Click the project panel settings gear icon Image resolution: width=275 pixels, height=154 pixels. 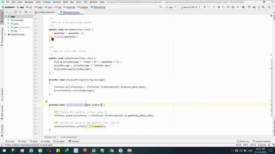click(26, 12)
